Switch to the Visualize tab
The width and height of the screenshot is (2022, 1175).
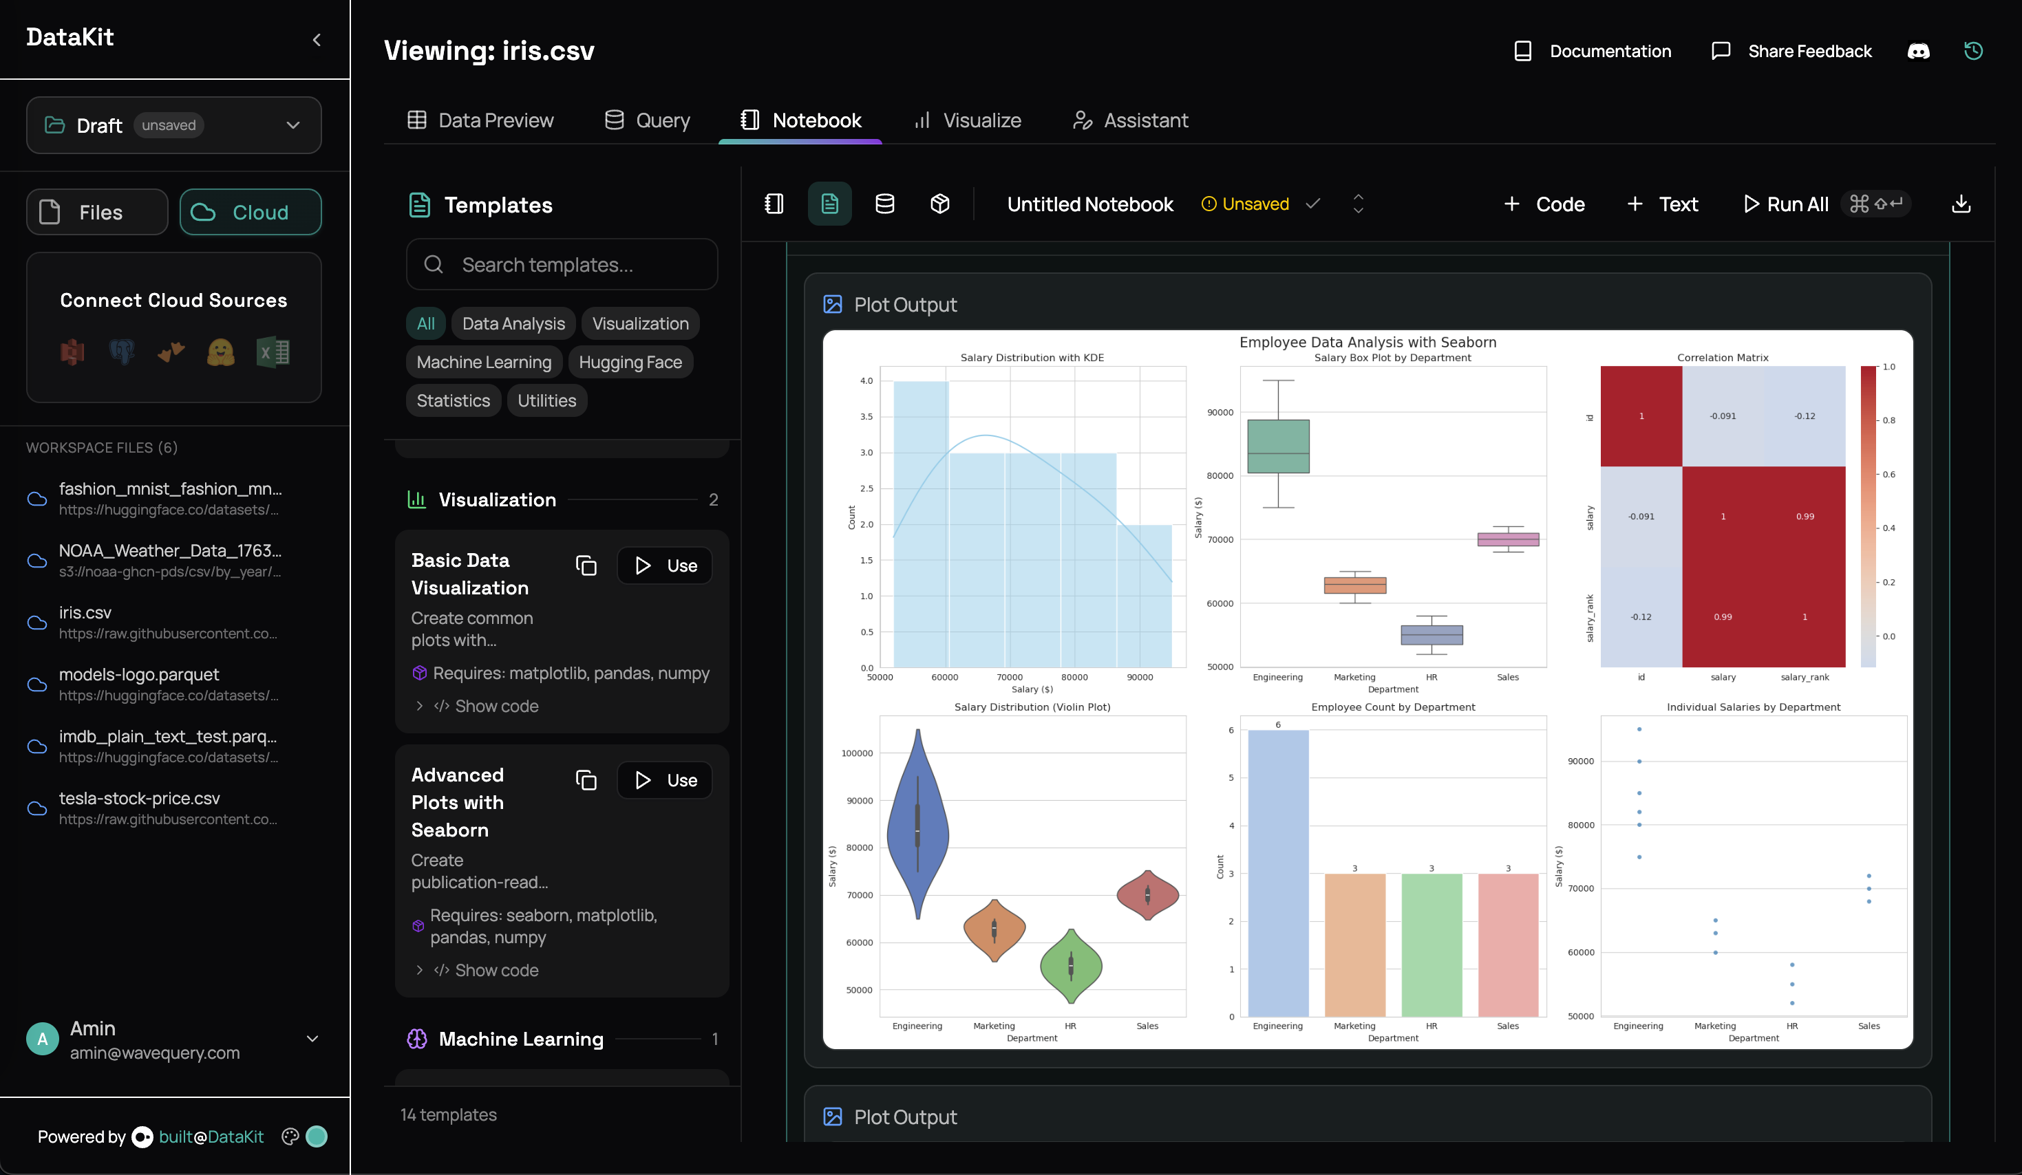point(968,120)
